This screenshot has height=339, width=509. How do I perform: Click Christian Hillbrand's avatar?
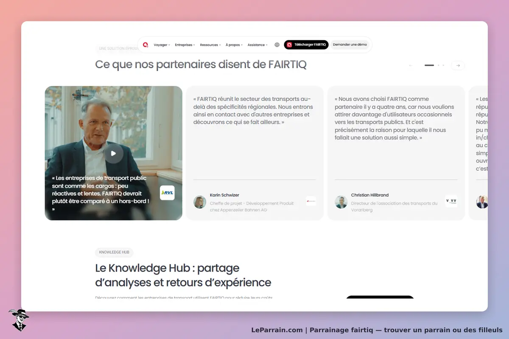pyautogui.click(x=341, y=202)
